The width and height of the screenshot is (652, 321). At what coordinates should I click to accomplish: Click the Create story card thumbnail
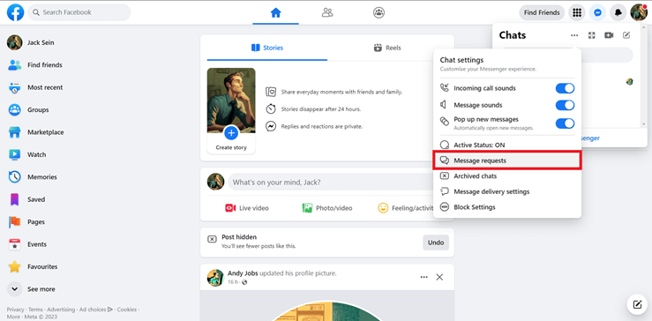tap(231, 111)
